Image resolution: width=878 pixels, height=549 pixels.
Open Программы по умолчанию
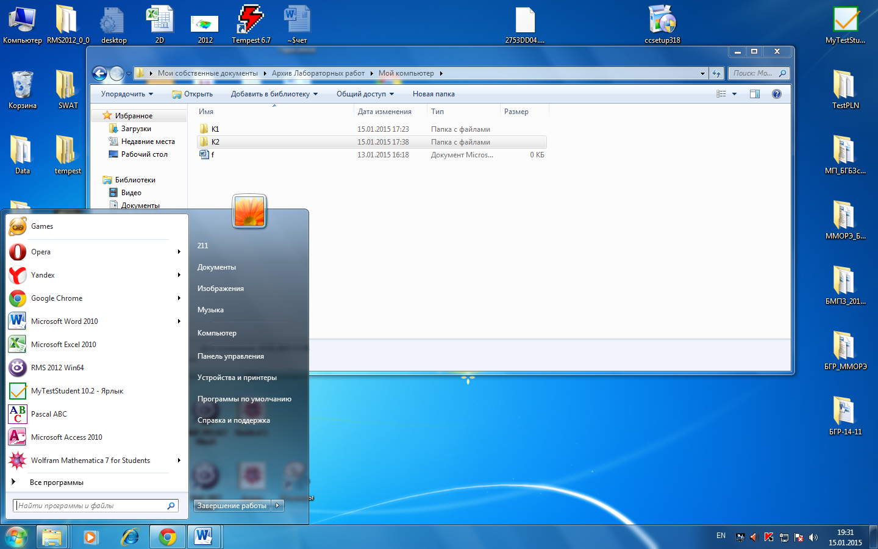244,399
